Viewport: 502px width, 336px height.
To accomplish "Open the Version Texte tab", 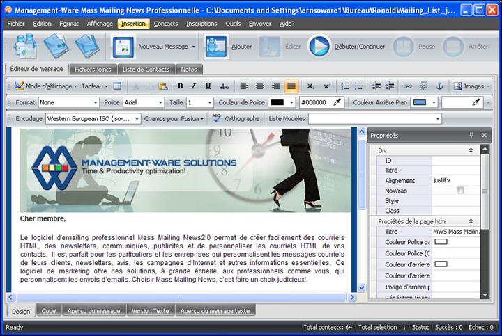I will tap(150, 310).
